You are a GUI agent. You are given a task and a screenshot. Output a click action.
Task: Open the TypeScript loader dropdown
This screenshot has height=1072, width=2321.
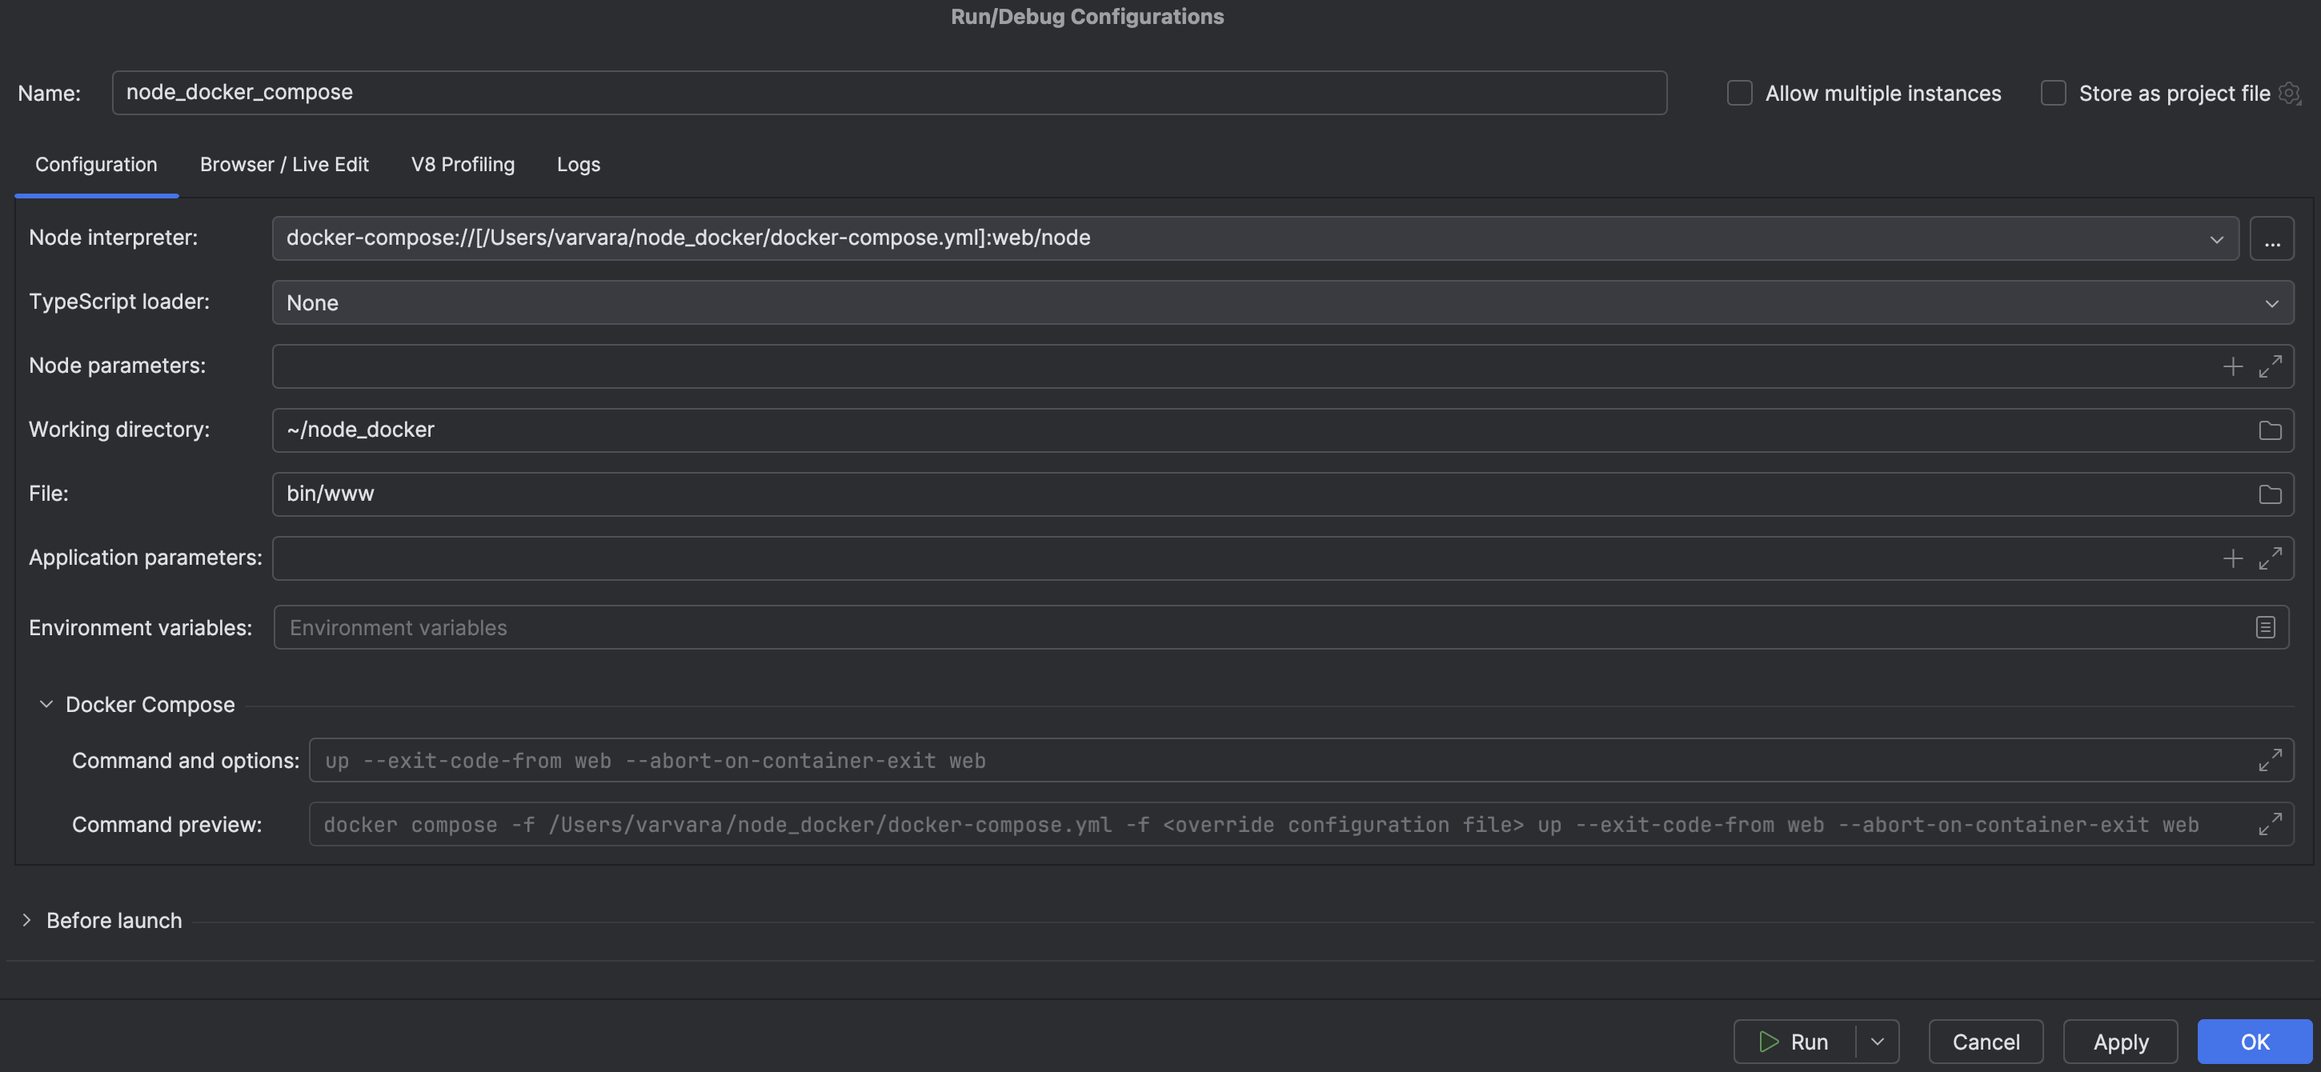(x=2272, y=302)
